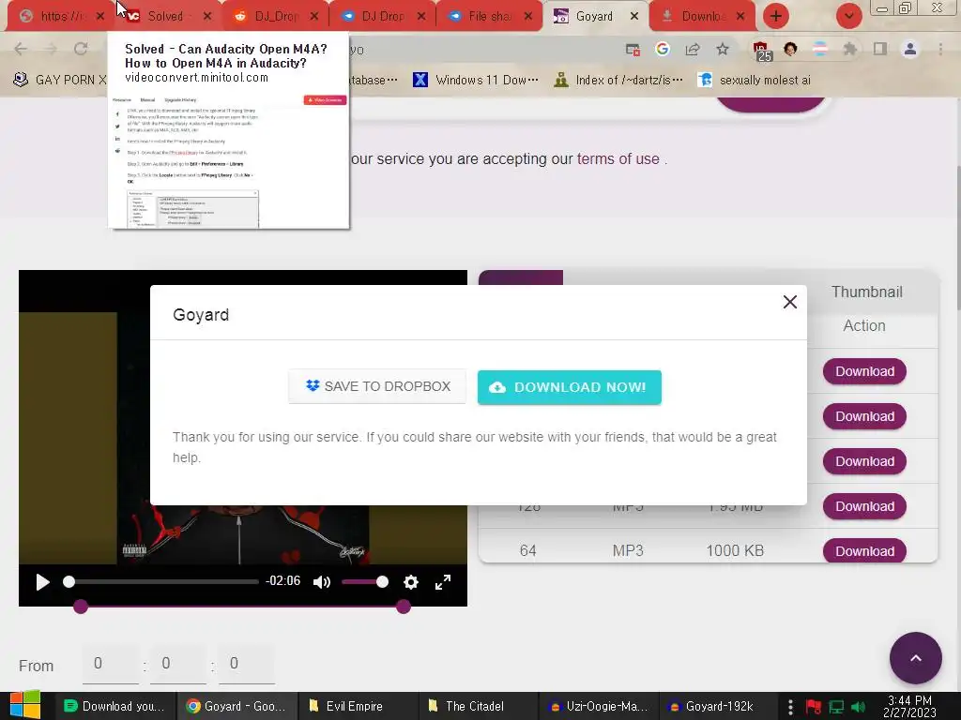Open Chrome's three-dot menu
This screenshot has height=720, width=961.
pos(940,49)
